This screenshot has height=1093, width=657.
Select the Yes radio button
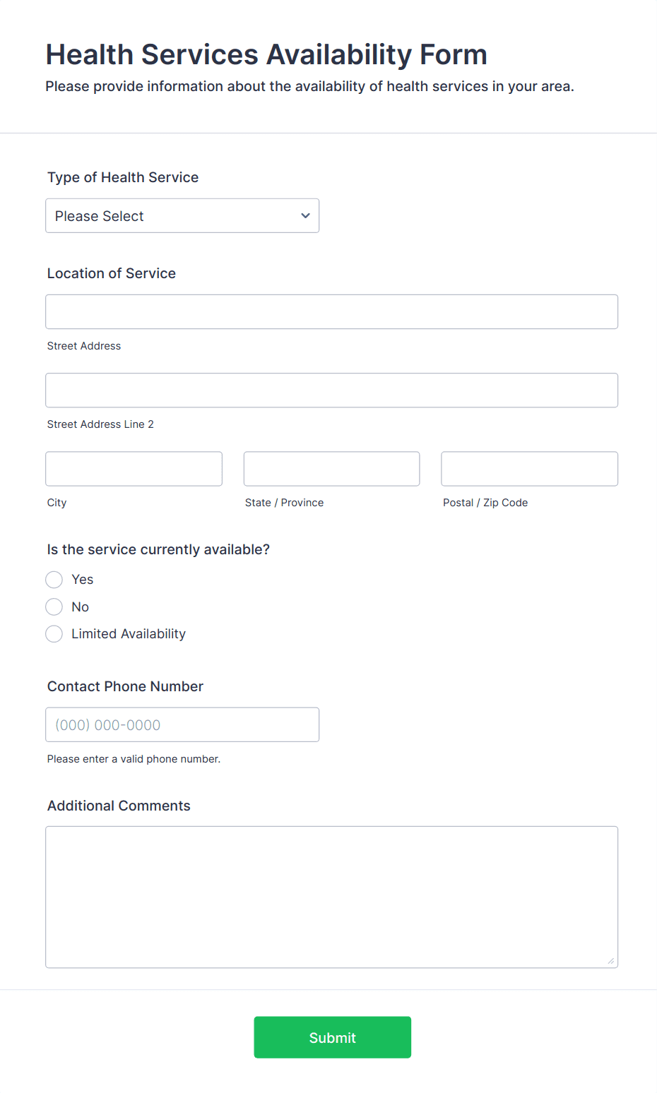(x=54, y=579)
